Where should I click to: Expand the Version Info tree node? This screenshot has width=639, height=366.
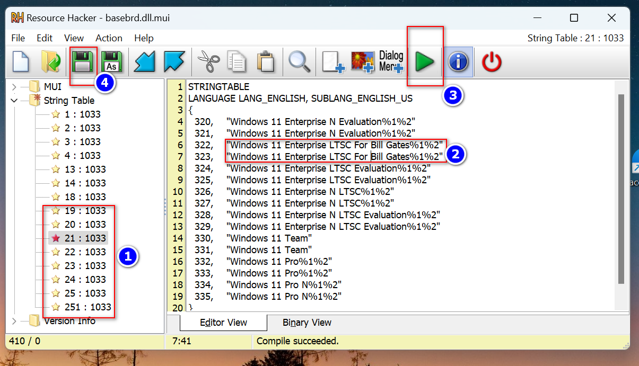click(14, 320)
